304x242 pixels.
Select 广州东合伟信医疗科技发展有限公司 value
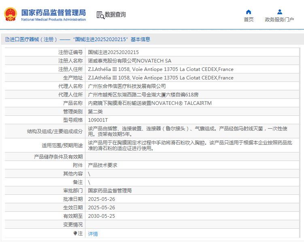click(x=127, y=86)
